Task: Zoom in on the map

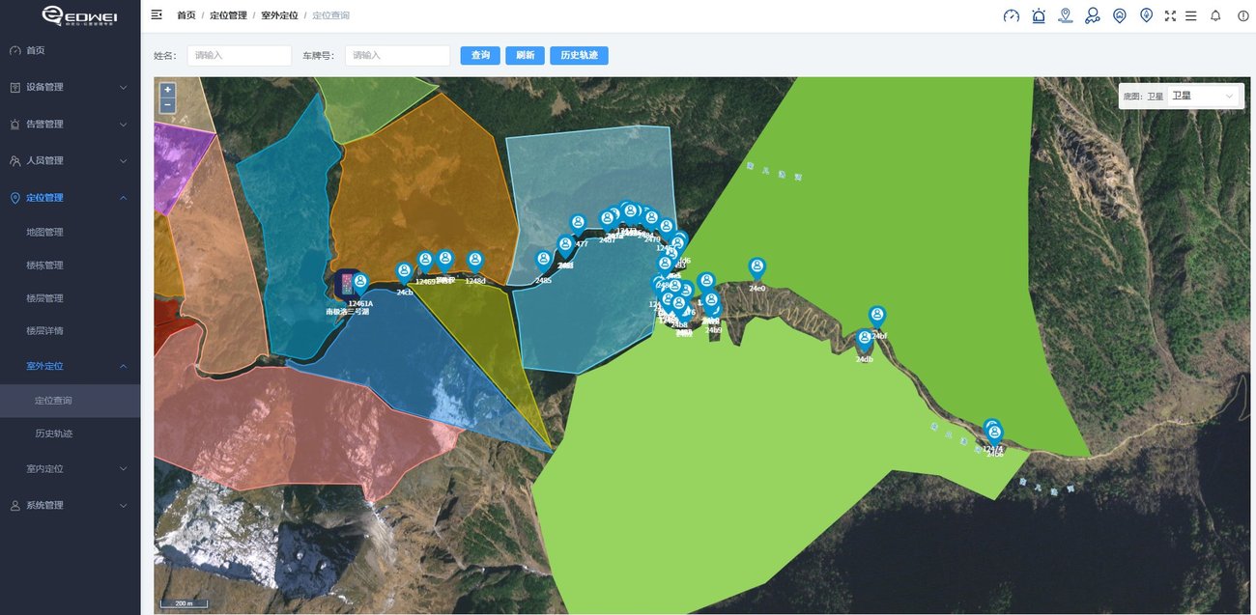Action: click(168, 90)
